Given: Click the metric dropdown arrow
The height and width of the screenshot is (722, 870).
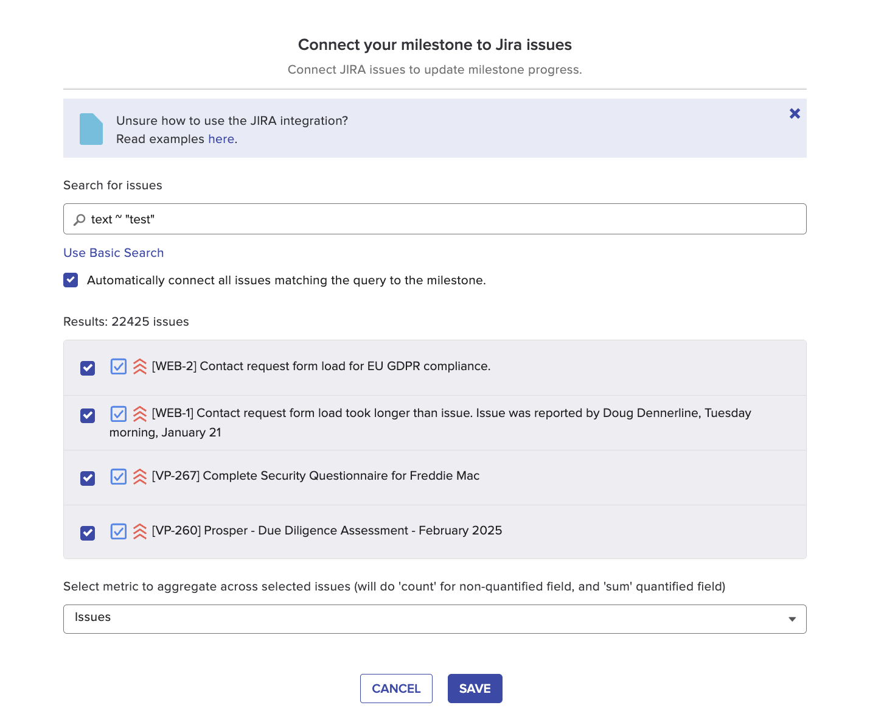Looking at the screenshot, I should pyautogui.click(x=792, y=619).
